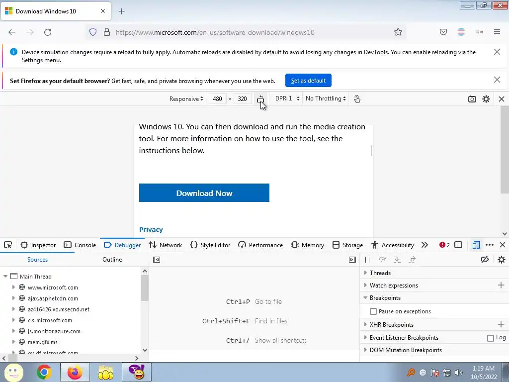Open the Inspector panel
Image resolution: width=509 pixels, height=382 pixels.
(x=38, y=245)
